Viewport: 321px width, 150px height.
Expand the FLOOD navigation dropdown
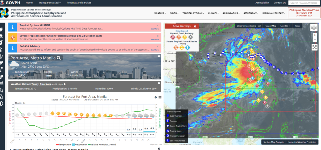pyautogui.click(x=174, y=13)
